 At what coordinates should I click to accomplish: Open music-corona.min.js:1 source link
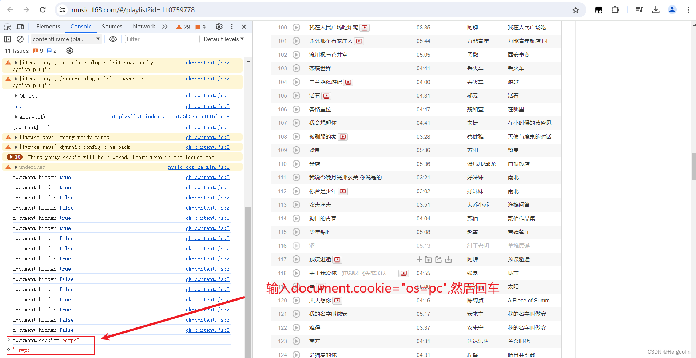pos(199,167)
